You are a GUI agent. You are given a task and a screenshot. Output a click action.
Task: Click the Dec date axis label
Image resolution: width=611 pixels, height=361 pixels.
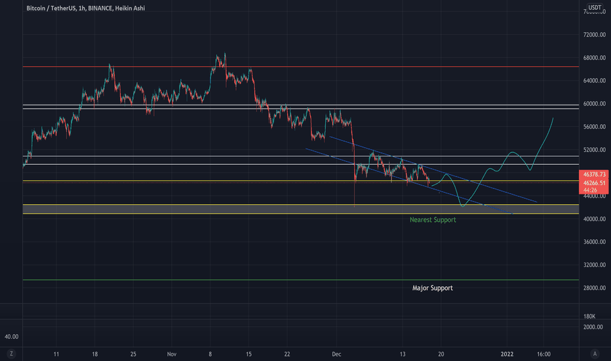pyautogui.click(x=336, y=354)
